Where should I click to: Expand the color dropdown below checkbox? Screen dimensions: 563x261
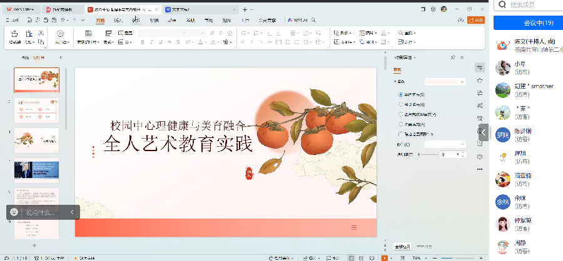445,144
